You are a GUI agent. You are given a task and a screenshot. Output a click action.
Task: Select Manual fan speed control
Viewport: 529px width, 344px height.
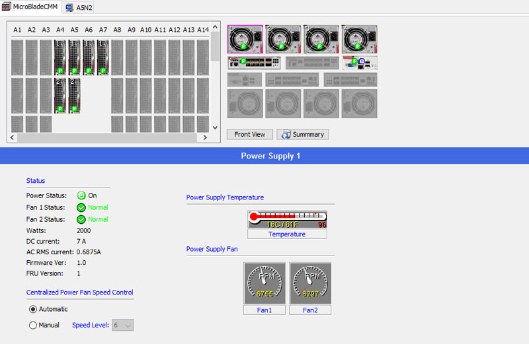pyautogui.click(x=33, y=325)
